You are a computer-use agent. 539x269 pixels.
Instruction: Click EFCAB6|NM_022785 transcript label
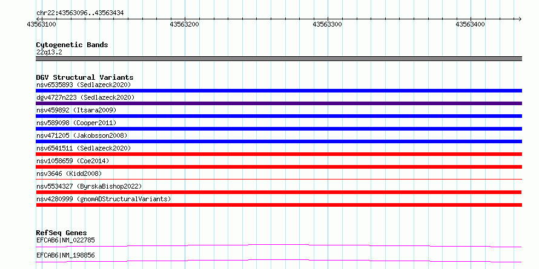click(x=65, y=240)
